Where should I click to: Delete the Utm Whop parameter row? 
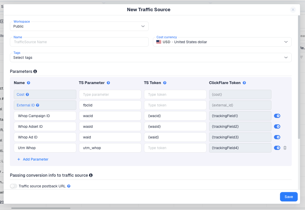(x=285, y=148)
